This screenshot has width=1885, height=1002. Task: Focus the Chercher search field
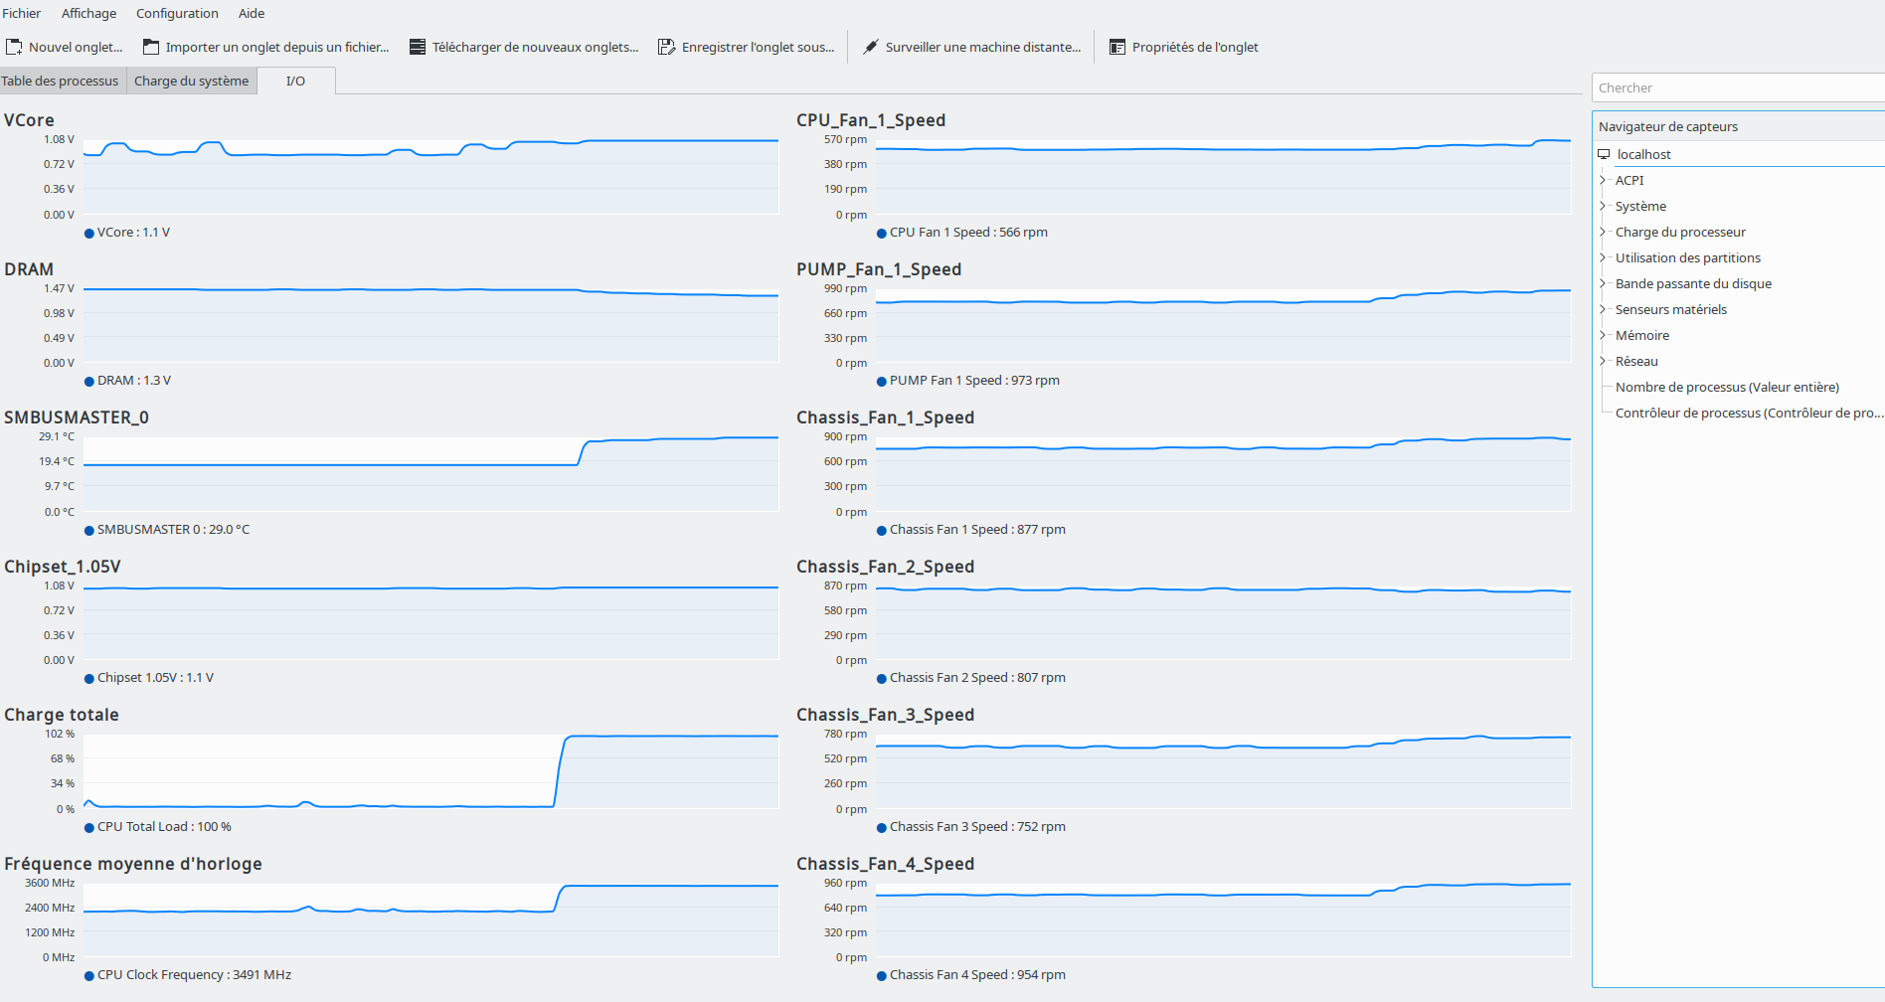coord(1738,87)
